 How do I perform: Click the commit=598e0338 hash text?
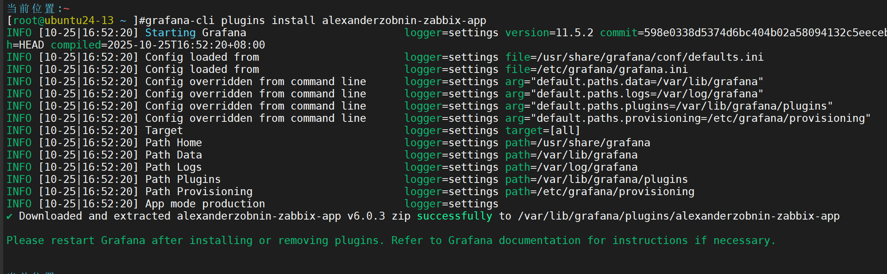(x=743, y=33)
